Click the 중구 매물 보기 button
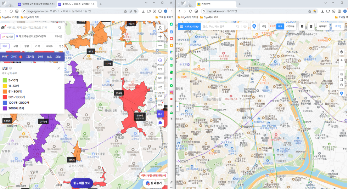The width and height of the screenshot is (348, 189). point(82,183)
